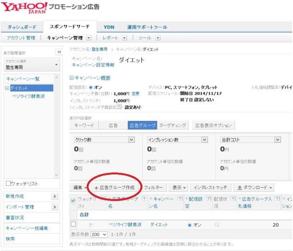Click the flag icon in the ベジライフ酵素液 row
This screenshot has width=293, height=251.
(91, 224)
